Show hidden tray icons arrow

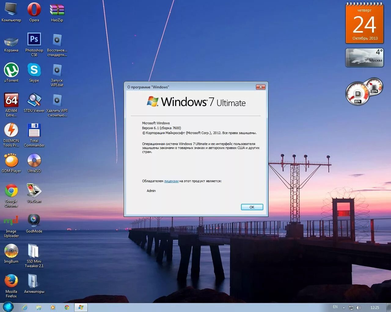344,308
